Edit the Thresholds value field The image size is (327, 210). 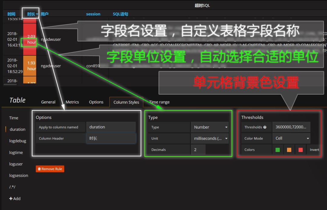click(x=291, y=127)
